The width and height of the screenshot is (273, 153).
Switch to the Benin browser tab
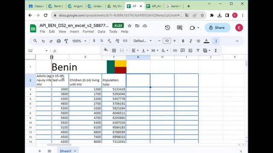[56, 6]
